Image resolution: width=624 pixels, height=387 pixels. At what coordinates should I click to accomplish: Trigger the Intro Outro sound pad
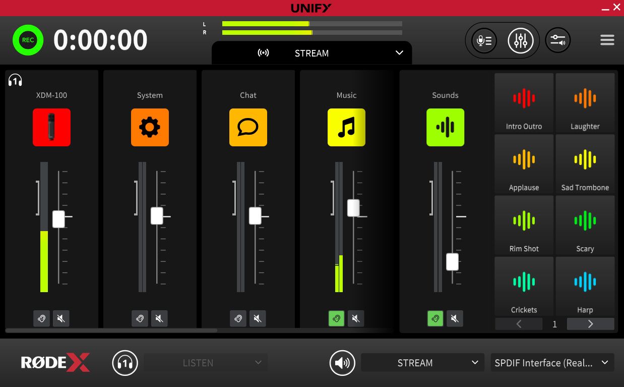[524, 103]
